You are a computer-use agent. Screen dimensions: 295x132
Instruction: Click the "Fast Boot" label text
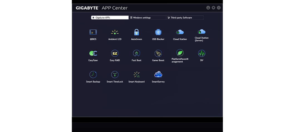coord(137,61)
